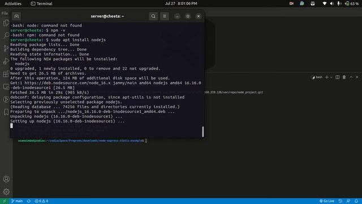Click the terminal window scrollbar
Viewport: 362px width, 204px height.
pyautogui.click(x=203, y=131)
